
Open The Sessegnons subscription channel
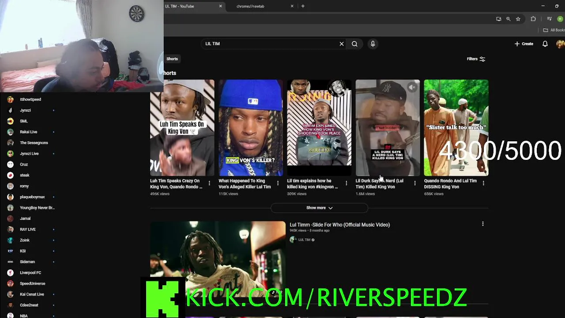pyautogui.click(x=34, y=143)
